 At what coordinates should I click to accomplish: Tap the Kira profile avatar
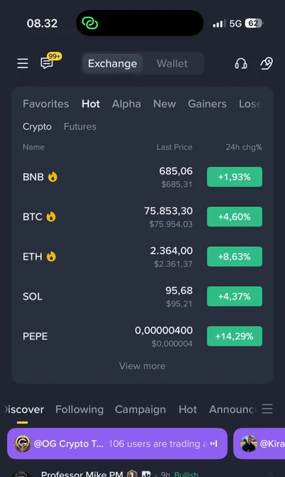pos(249,443)
